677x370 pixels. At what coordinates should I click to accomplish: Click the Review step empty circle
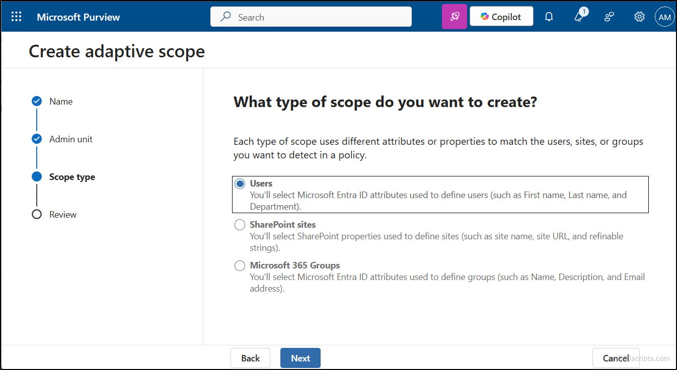click(37, 214)
